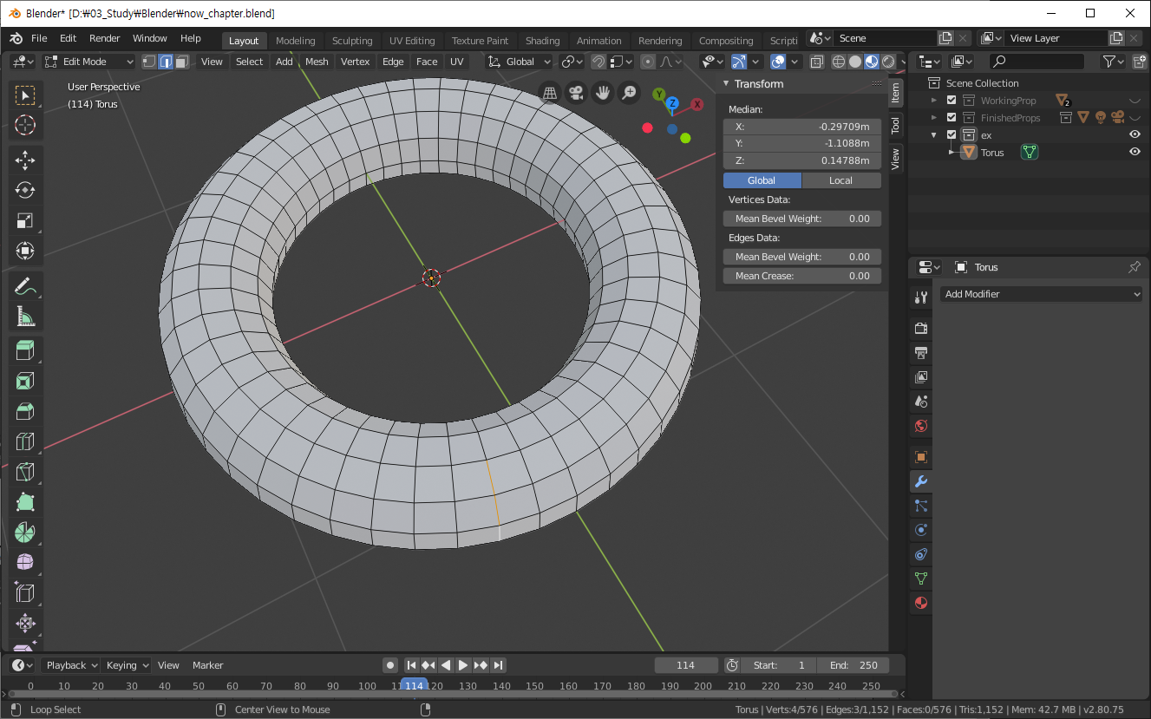This screenshot has width=1151, height=719.
Task: Hide the Torus object using its eye icon
Action: (1134, 152)
